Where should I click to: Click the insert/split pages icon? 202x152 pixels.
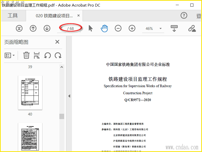(x=37, y=55)
